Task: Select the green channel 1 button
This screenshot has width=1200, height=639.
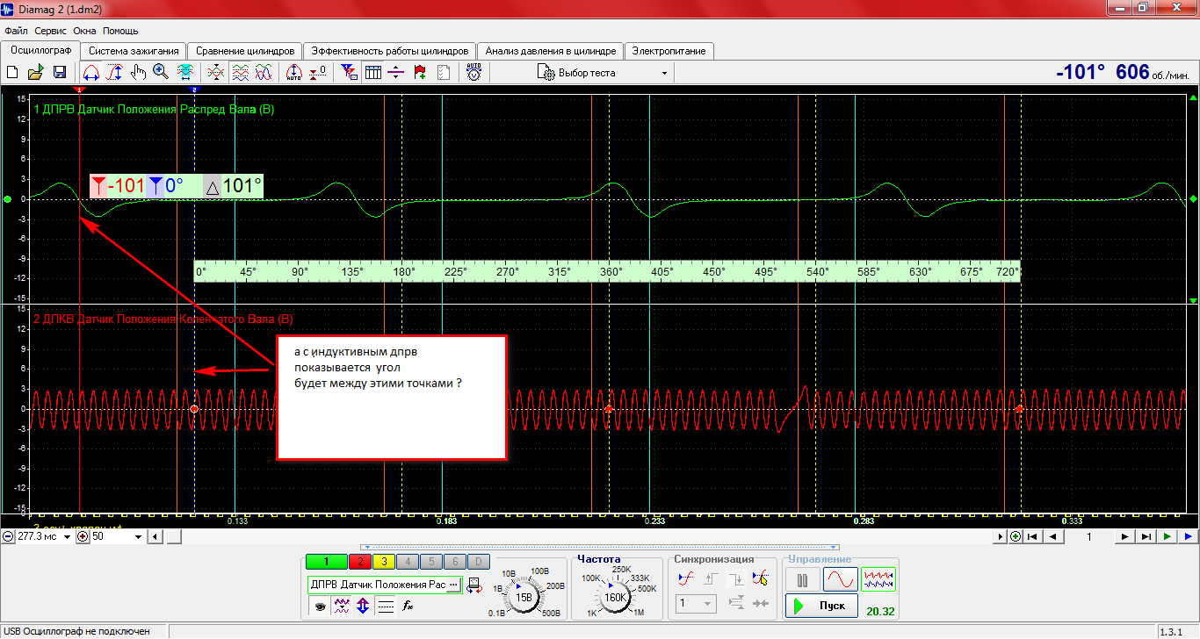Action: point(327,562)
